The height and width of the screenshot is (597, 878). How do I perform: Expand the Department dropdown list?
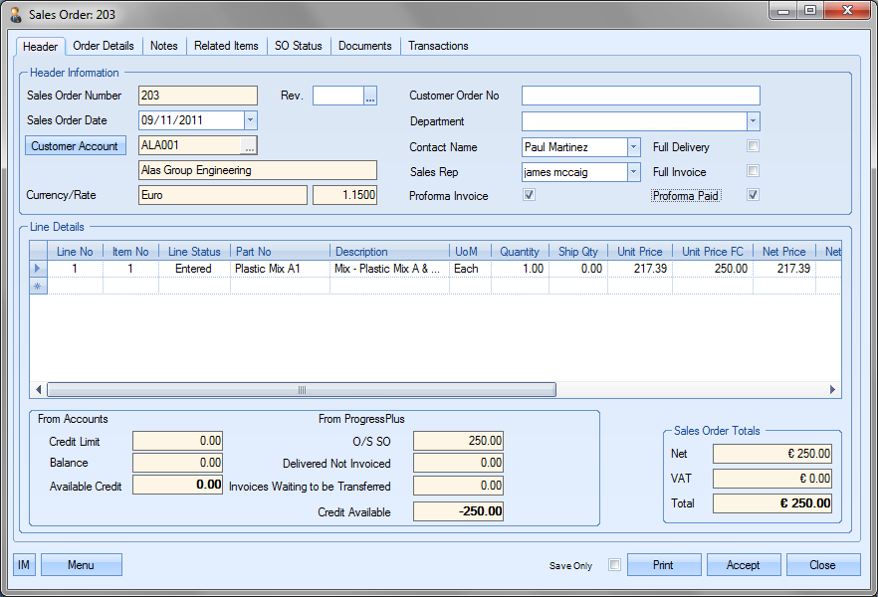(754, 121)
